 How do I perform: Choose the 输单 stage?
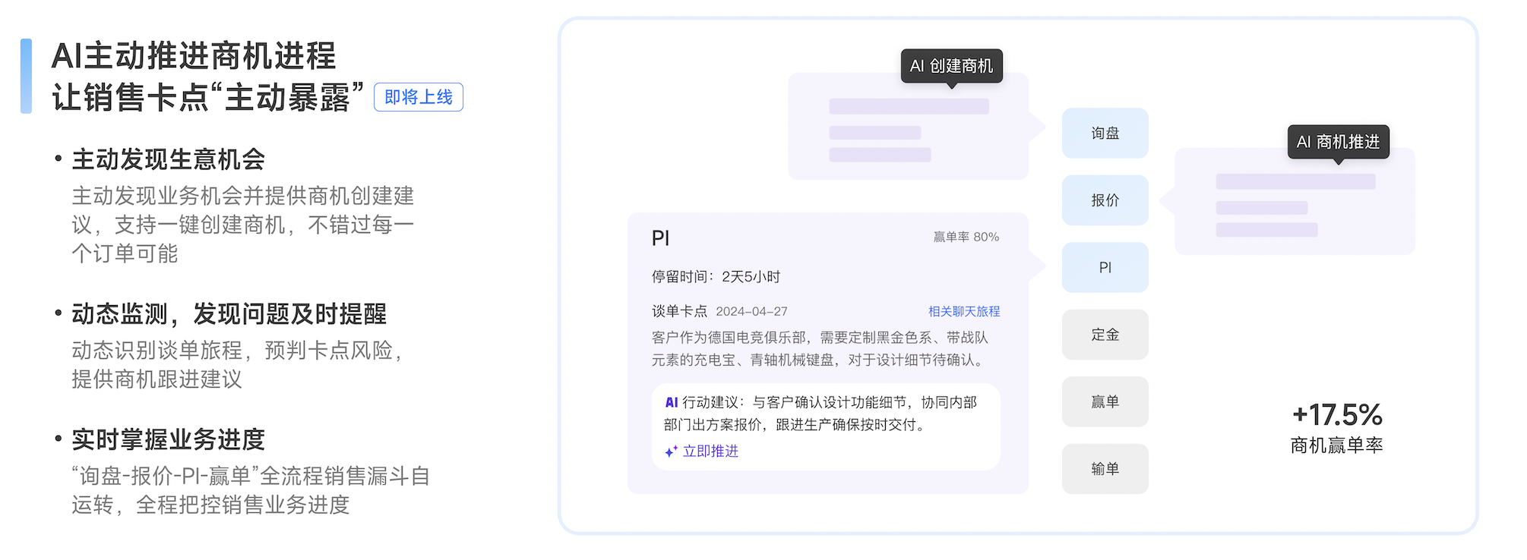click(1105, 469)
